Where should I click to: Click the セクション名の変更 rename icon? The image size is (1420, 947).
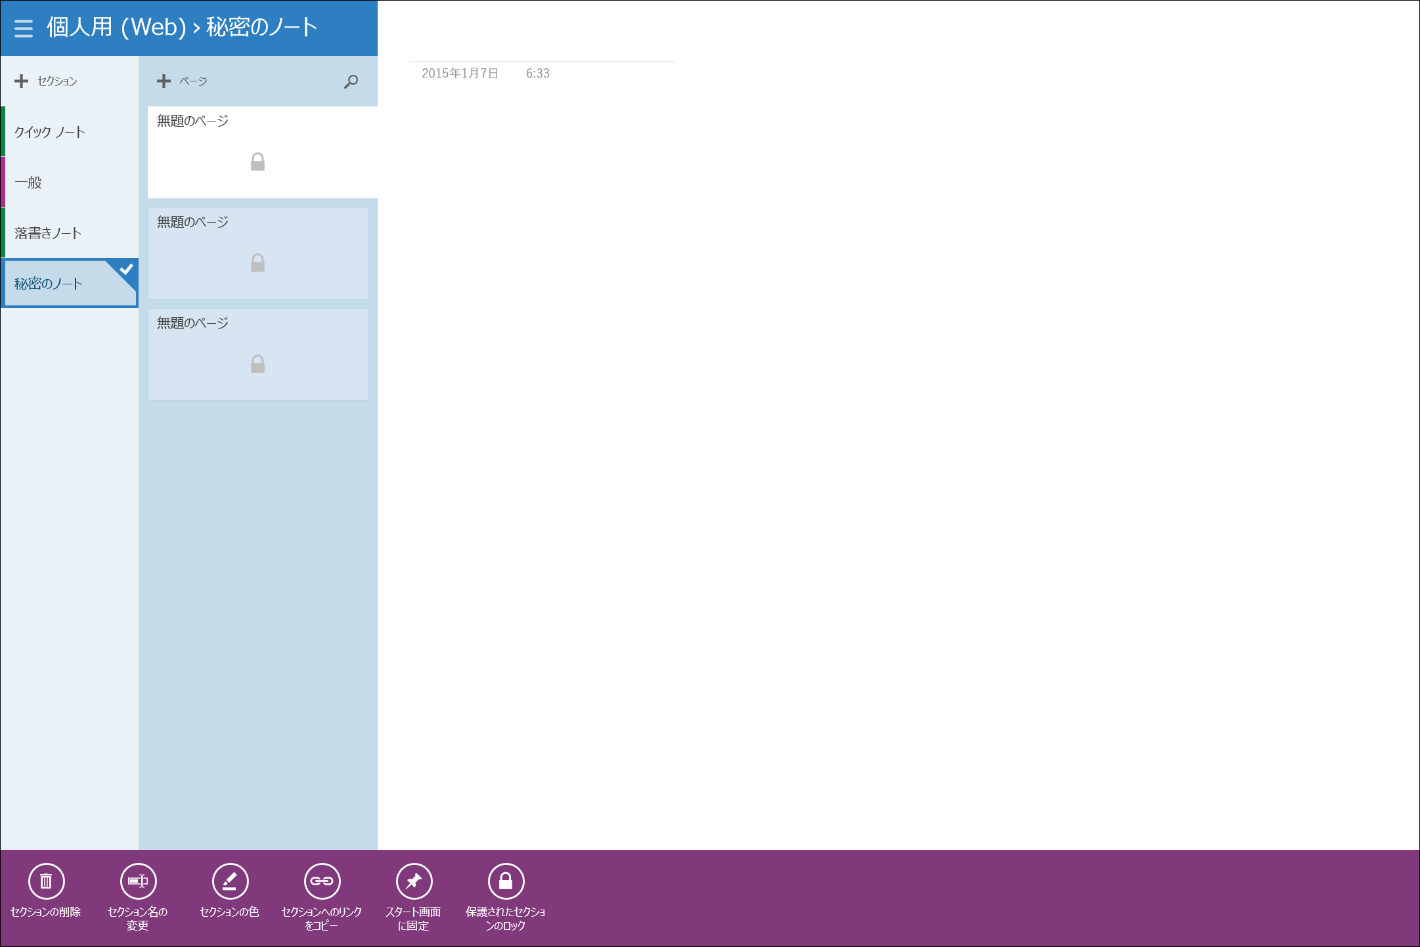(138, 881)
